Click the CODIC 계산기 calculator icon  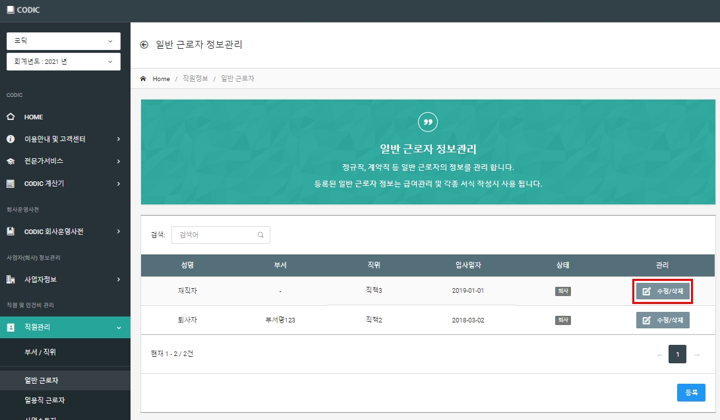tap(11, 183)
